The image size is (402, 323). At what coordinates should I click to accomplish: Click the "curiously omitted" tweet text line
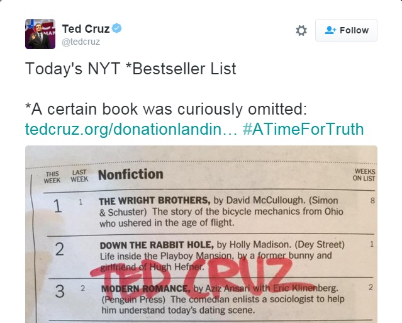166,109
